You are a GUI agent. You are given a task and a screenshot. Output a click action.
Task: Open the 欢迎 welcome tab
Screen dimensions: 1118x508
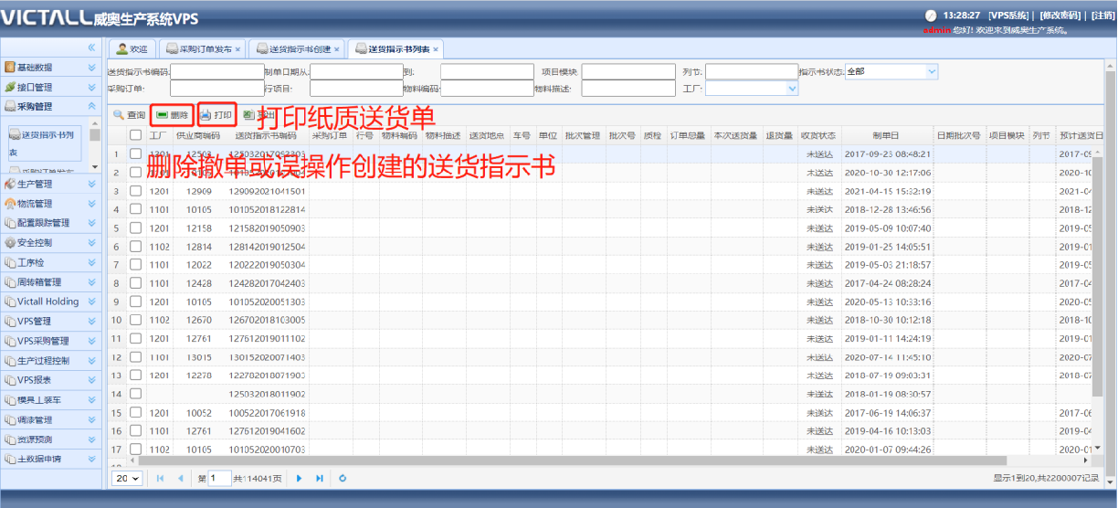coord(132,49)
